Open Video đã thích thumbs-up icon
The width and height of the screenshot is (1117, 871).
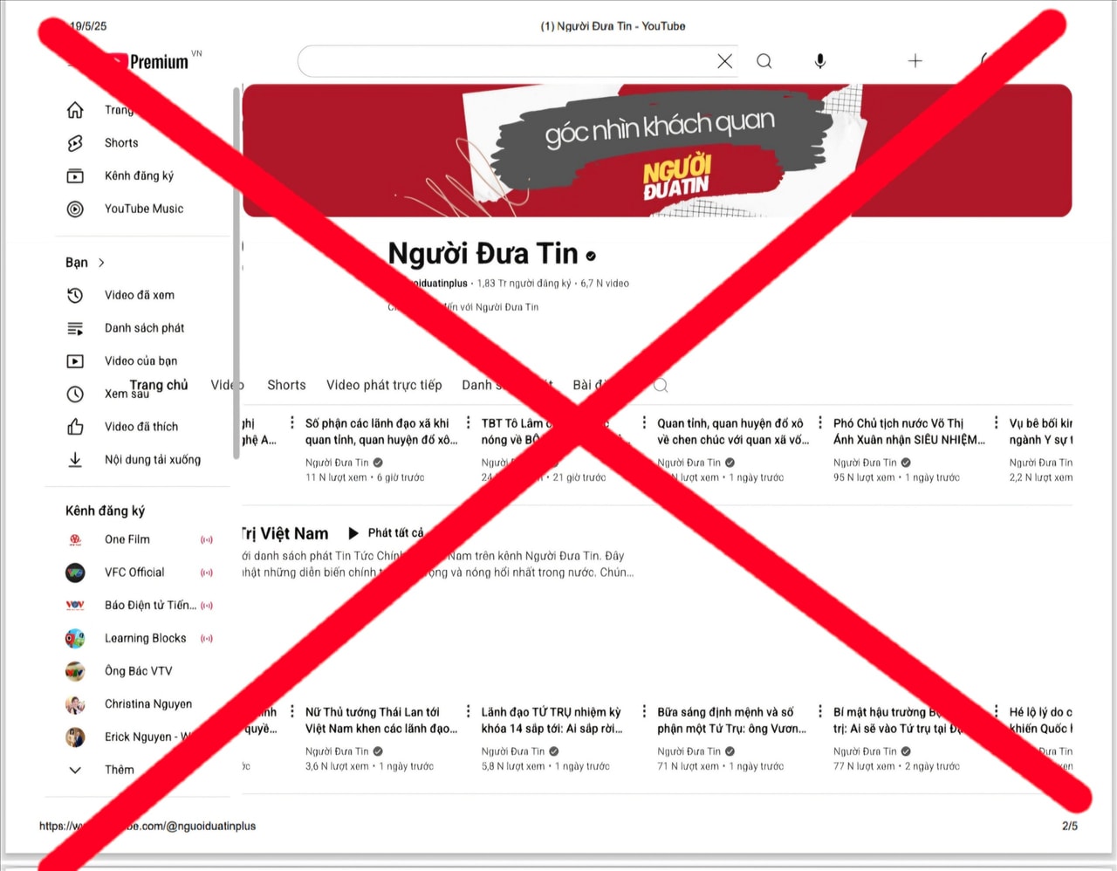pyautogui.click(x=75, y=427)
